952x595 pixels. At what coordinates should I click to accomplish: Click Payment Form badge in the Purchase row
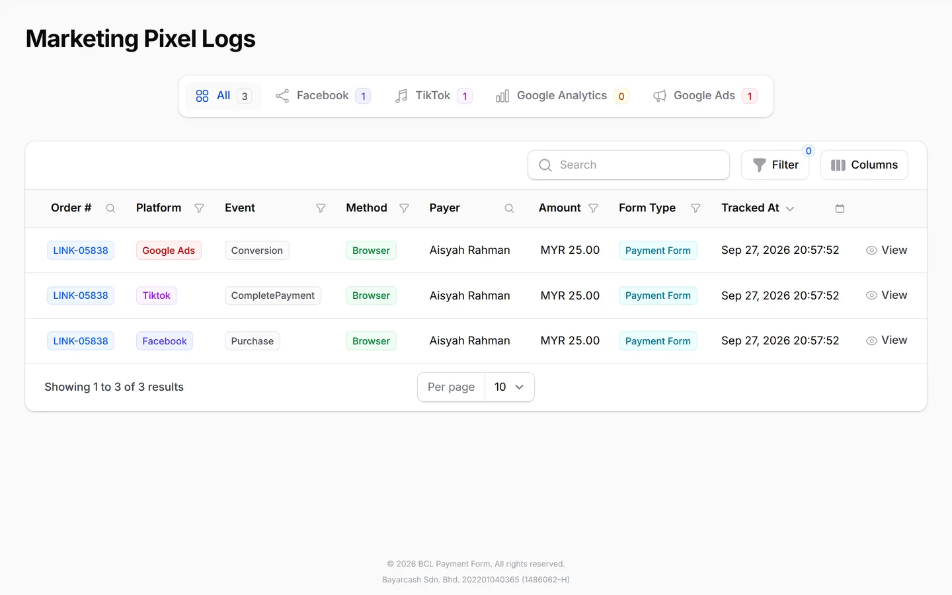(x=658, y=341)
